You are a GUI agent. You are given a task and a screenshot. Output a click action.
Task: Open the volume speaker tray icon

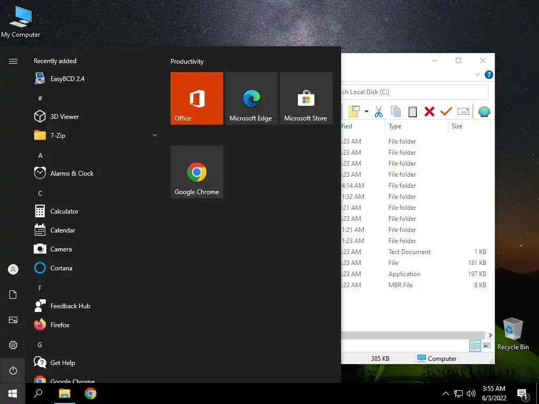[471, 393]
